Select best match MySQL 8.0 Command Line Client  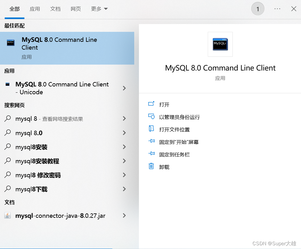67,48
